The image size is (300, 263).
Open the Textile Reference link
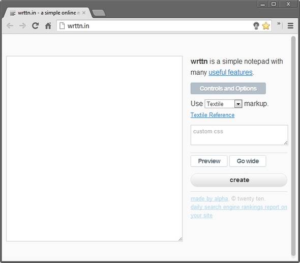point(213,115)
